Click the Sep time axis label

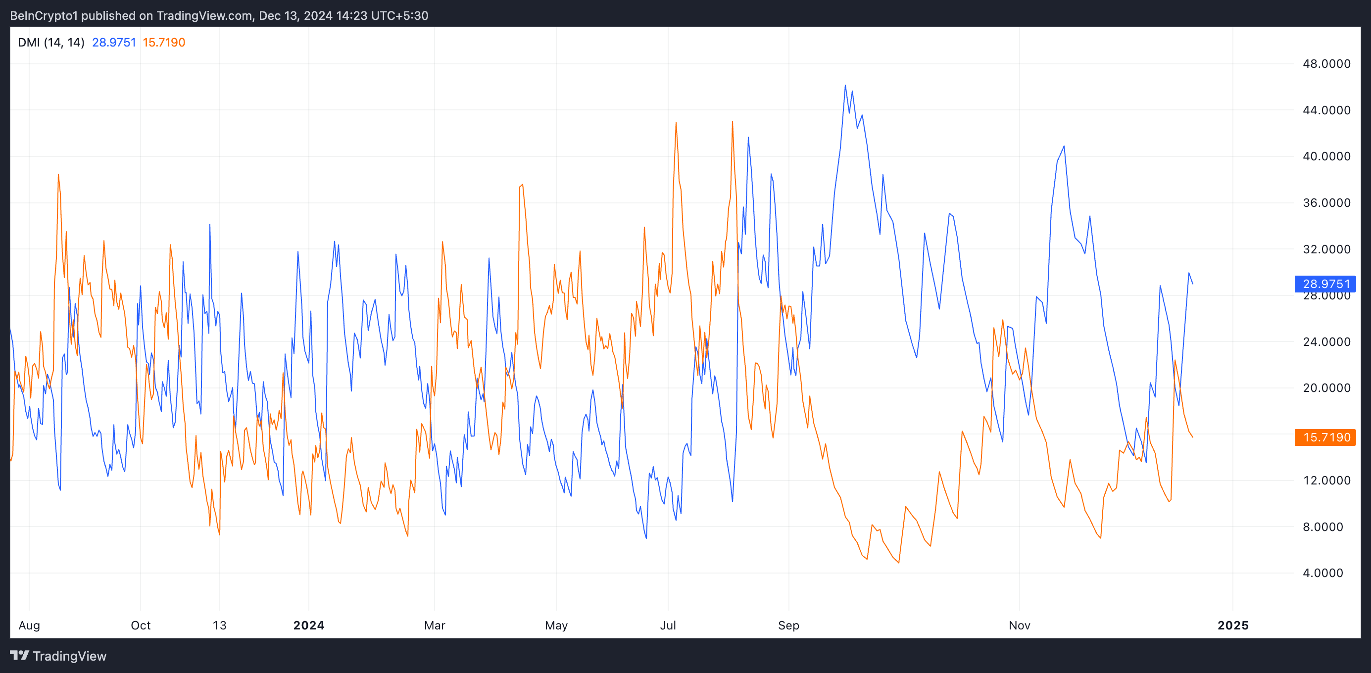coord(788,625)
